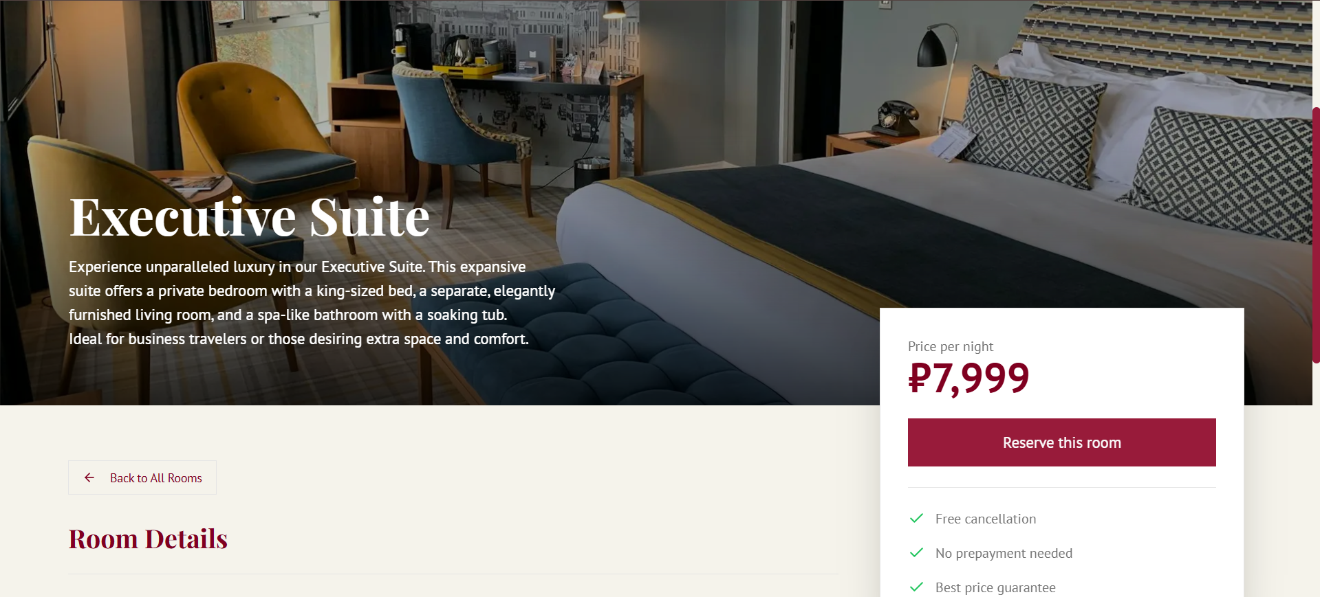The image size is (1320, 597).
Task: Go back via Back to All Rooms
Action: coord(142,477)
